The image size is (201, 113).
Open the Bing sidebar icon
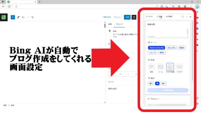tap(197, 7)
